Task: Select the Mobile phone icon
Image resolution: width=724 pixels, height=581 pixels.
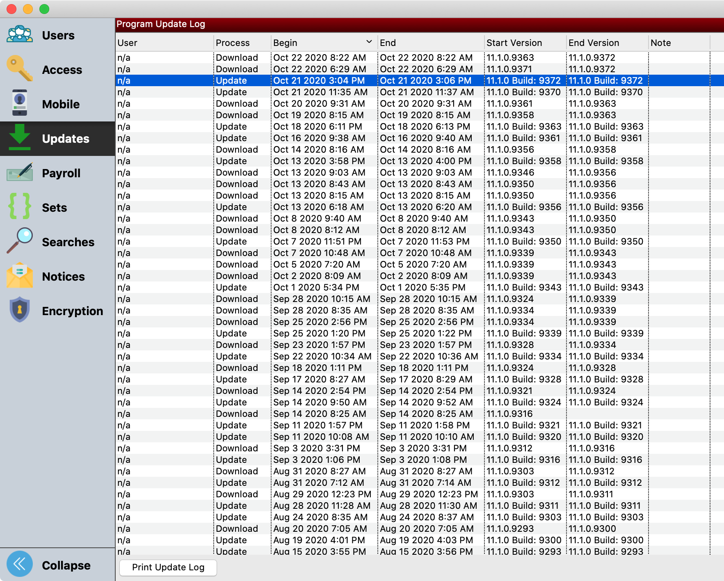Action: tap(19, 103)
